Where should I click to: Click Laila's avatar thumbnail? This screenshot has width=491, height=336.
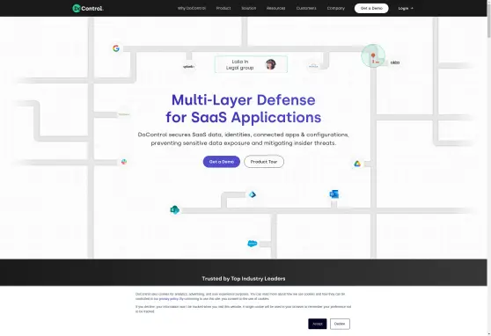(x=270, y=64)
